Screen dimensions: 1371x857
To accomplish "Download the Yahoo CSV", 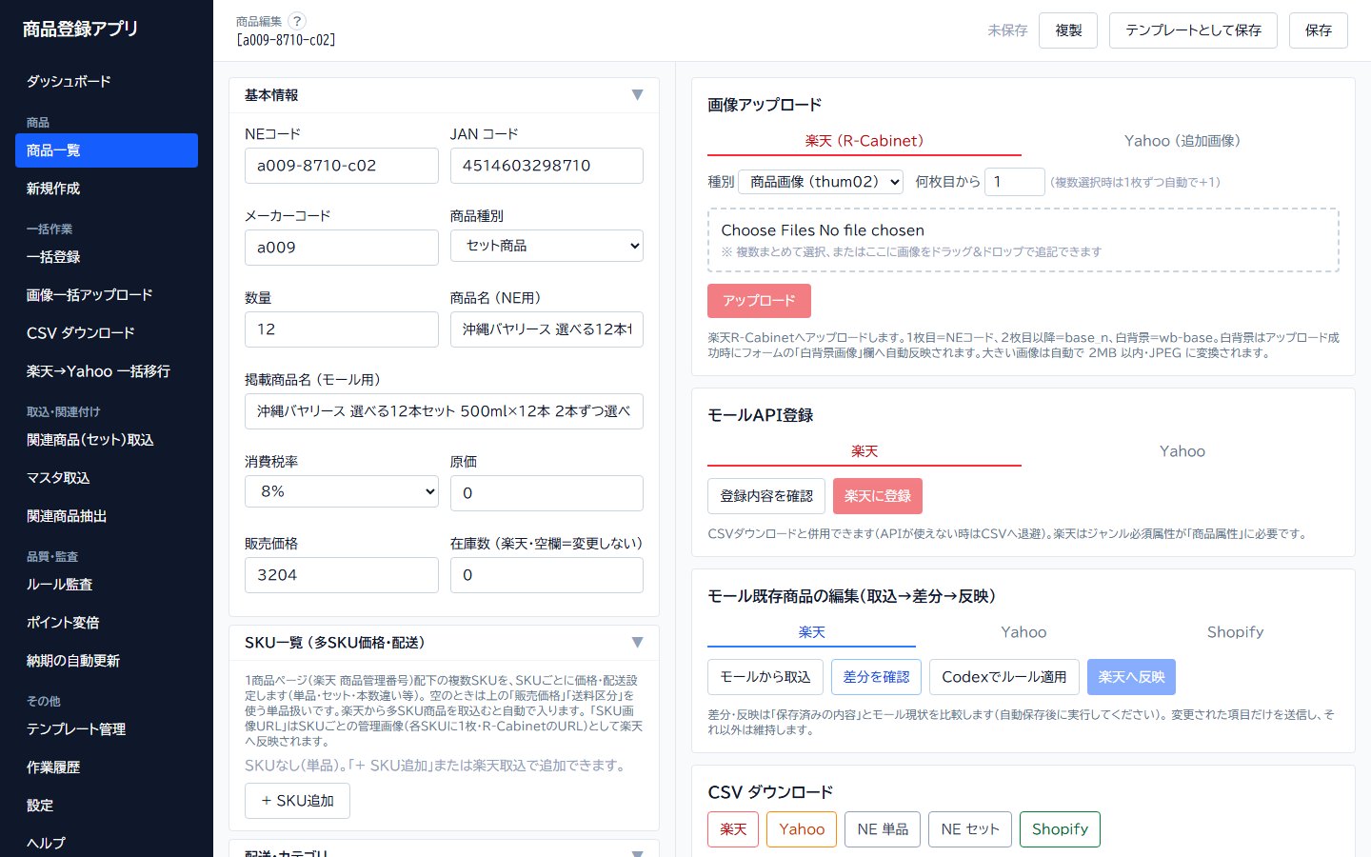I will click(802, 829).
